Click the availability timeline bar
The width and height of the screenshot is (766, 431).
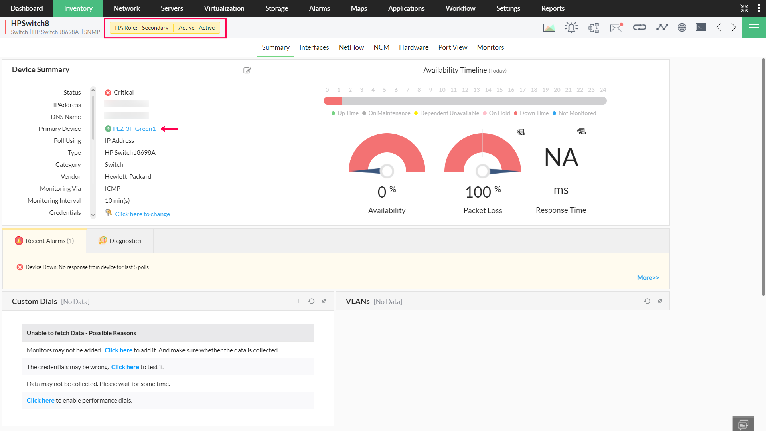465,101
